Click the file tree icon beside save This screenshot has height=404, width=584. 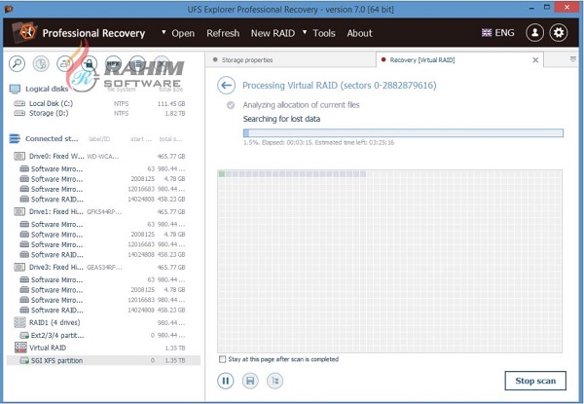tap(274, 381)
